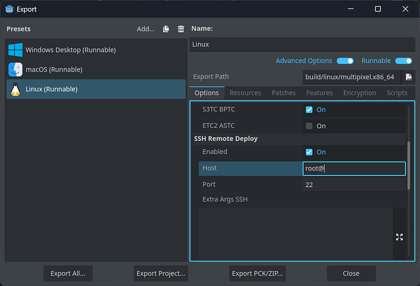Click the ETC2 ASTC property label

pyautogui.click(x=219, y=126)
